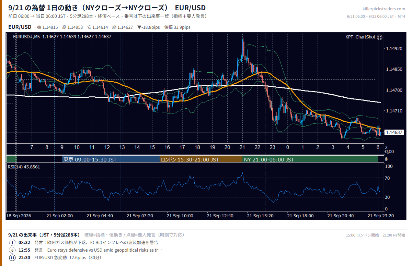Click the 21 Sep 23:20 time label
Image resolution: width=412 pixels, height=266 pixels.
[380, 216]
